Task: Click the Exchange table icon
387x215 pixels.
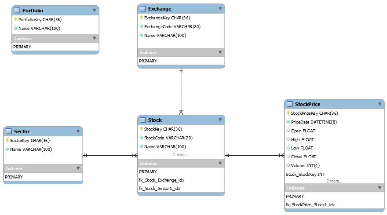Action: (x=143, y=9)
